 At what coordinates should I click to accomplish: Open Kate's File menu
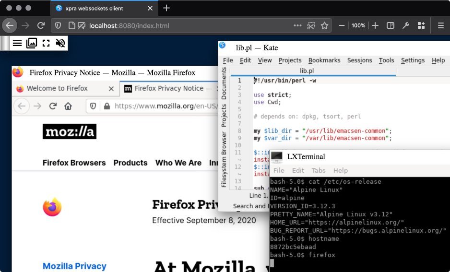point(228,60)
